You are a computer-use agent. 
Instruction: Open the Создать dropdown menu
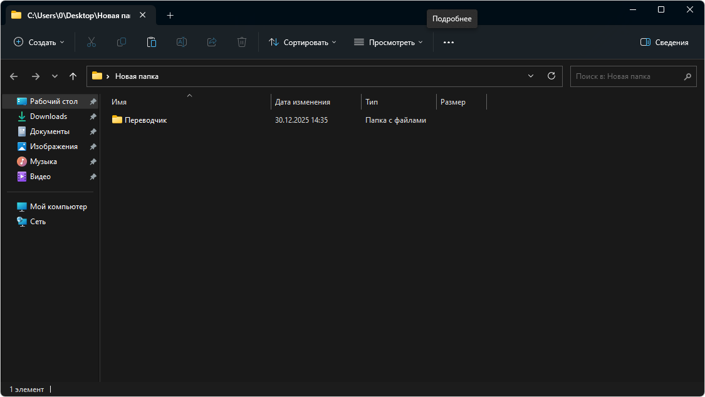[x=39, y=42]
